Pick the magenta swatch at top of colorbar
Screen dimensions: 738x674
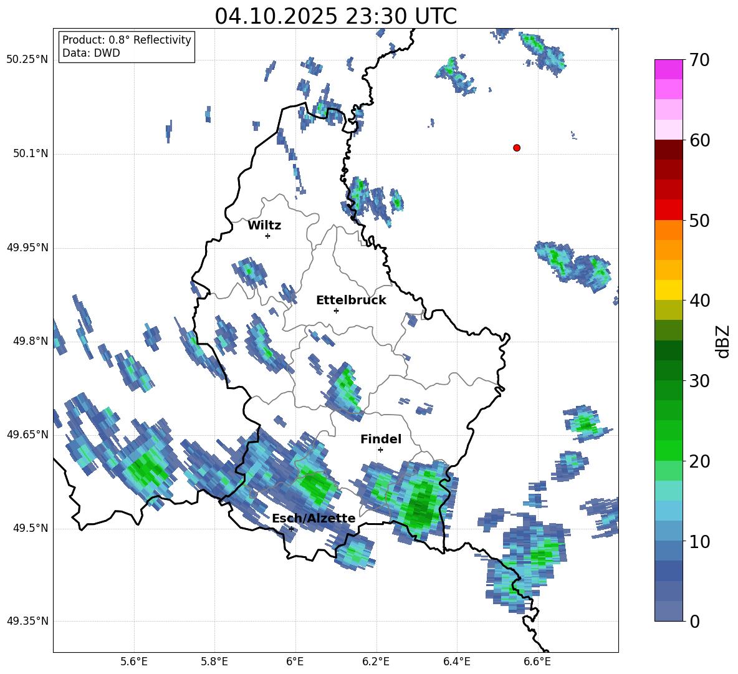(669, 69)
